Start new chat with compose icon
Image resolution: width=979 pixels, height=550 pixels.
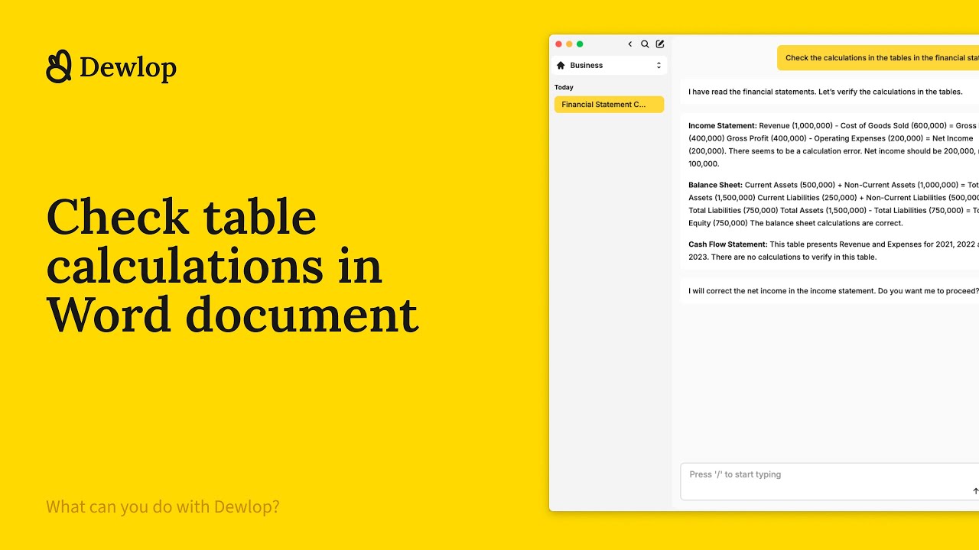(660, 44)
